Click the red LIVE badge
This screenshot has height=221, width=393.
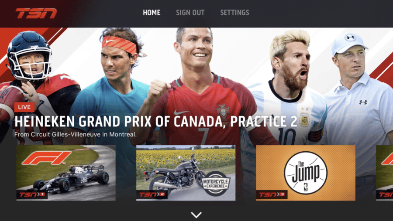coord(24,107)
